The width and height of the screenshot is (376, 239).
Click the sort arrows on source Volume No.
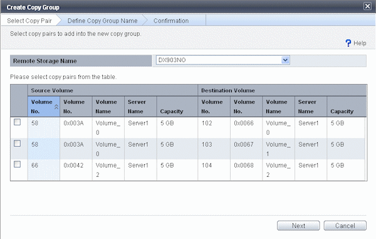click(56, 107)
